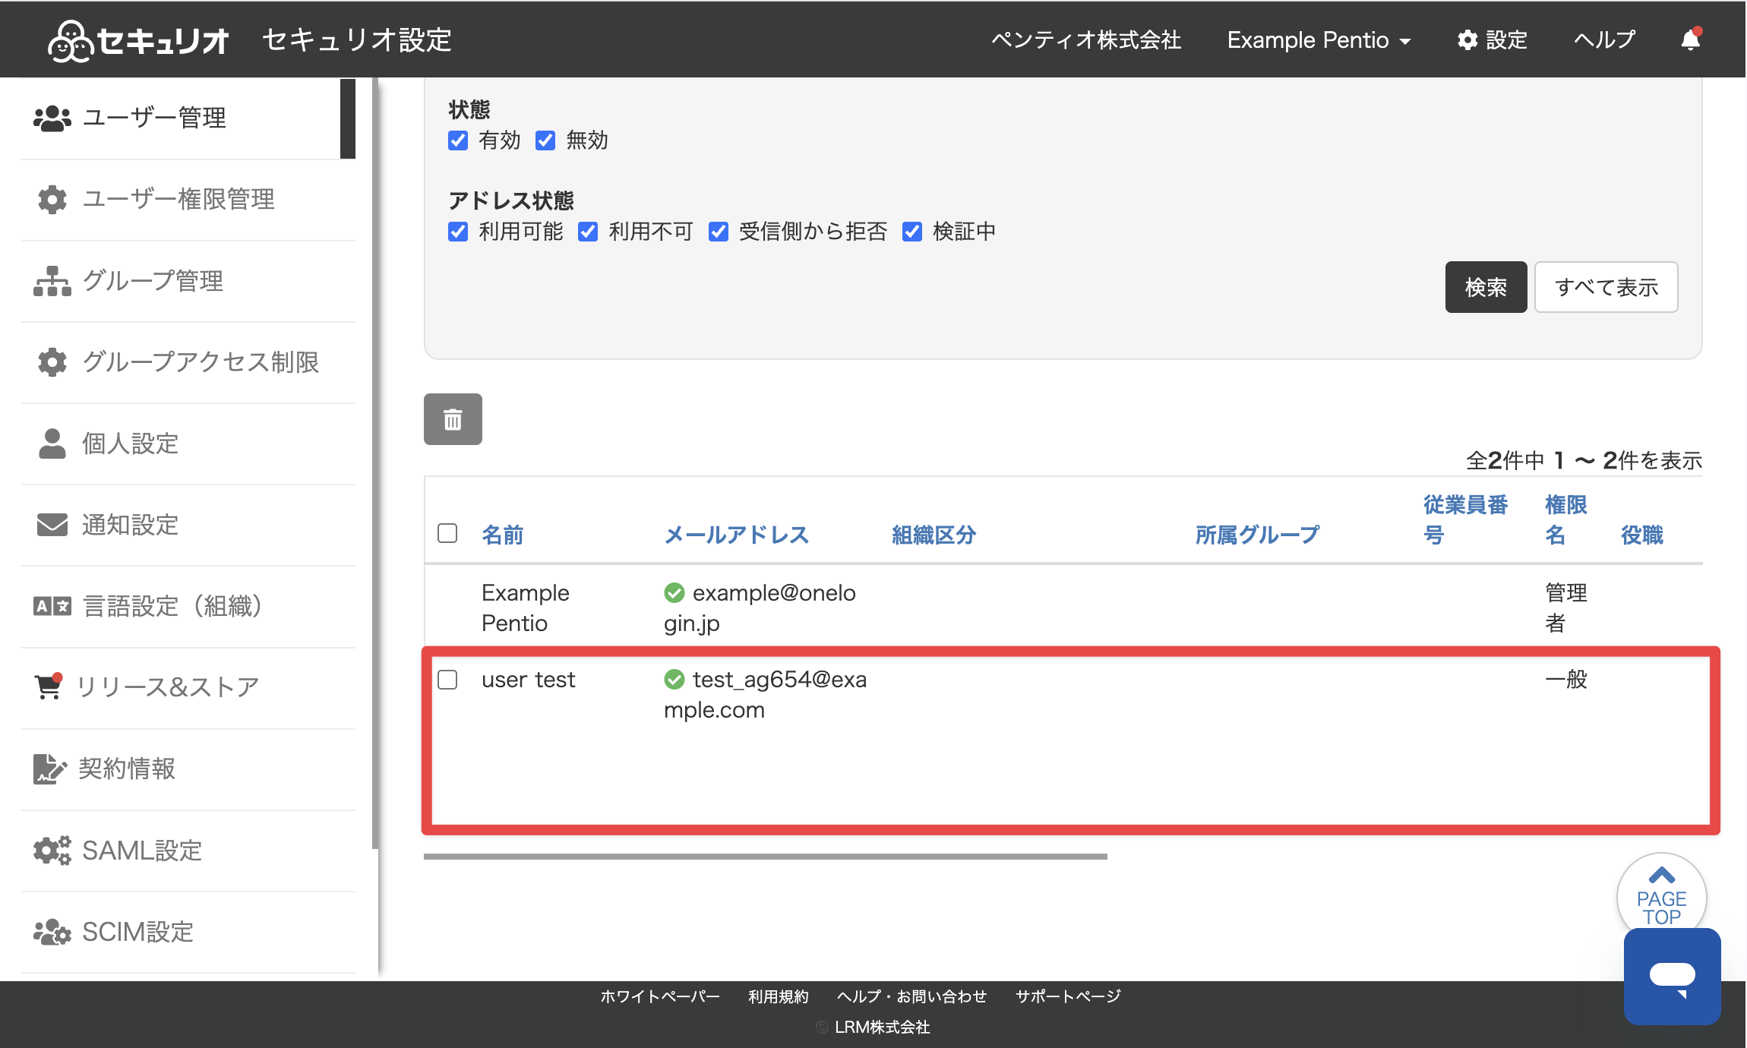This screenshot has height=1048, width=1747.
Task: Open グループ管理 in the sidebar
Action: (x=188, y=281)
